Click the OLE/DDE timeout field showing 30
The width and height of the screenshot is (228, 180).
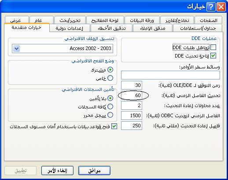pos(132,85)
